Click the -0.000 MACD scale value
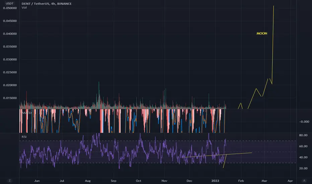Viewport: 312px width, 184px height. click(304, 122)
